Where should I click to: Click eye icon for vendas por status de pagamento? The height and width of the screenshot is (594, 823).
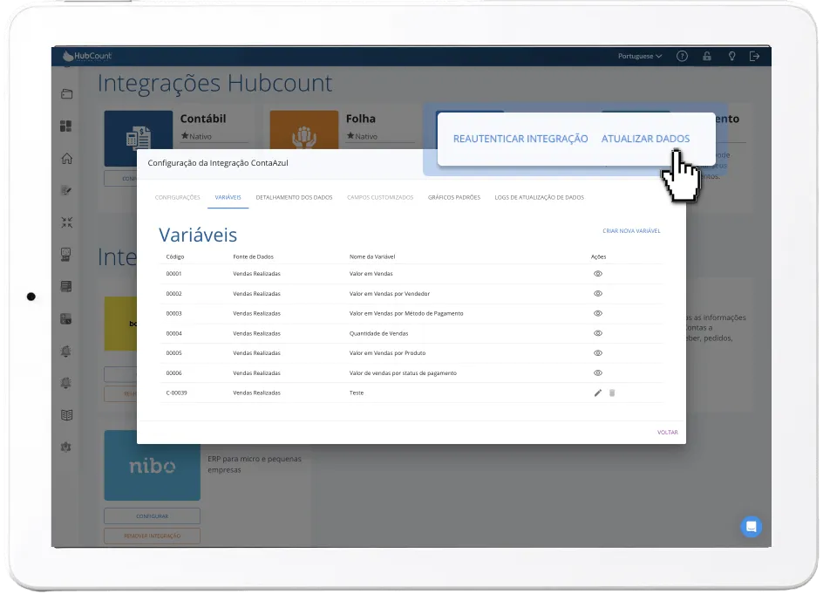click(598, 373)
